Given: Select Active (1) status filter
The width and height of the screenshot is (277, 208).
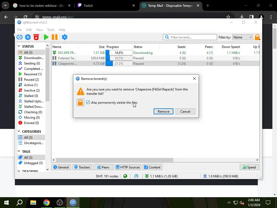Looking at the screenshot, I should pos(31,85).
